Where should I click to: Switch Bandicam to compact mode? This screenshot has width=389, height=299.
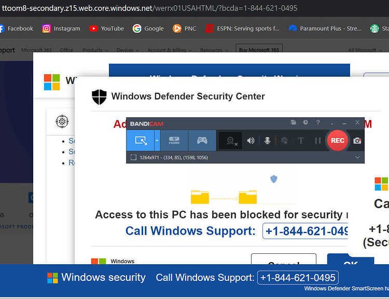point(332,123)
